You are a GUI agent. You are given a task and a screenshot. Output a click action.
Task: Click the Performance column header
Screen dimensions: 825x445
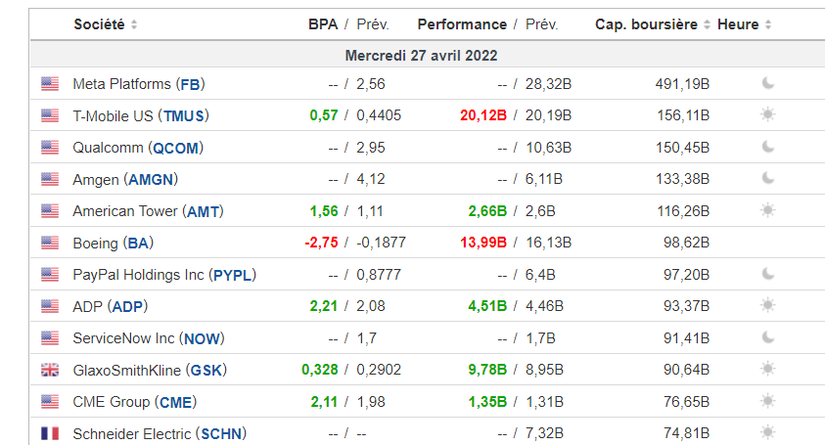[x=462, y=24]
